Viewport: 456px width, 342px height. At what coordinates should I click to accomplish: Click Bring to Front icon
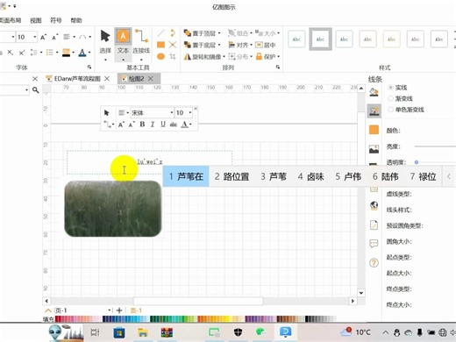[x=187, y=33]
